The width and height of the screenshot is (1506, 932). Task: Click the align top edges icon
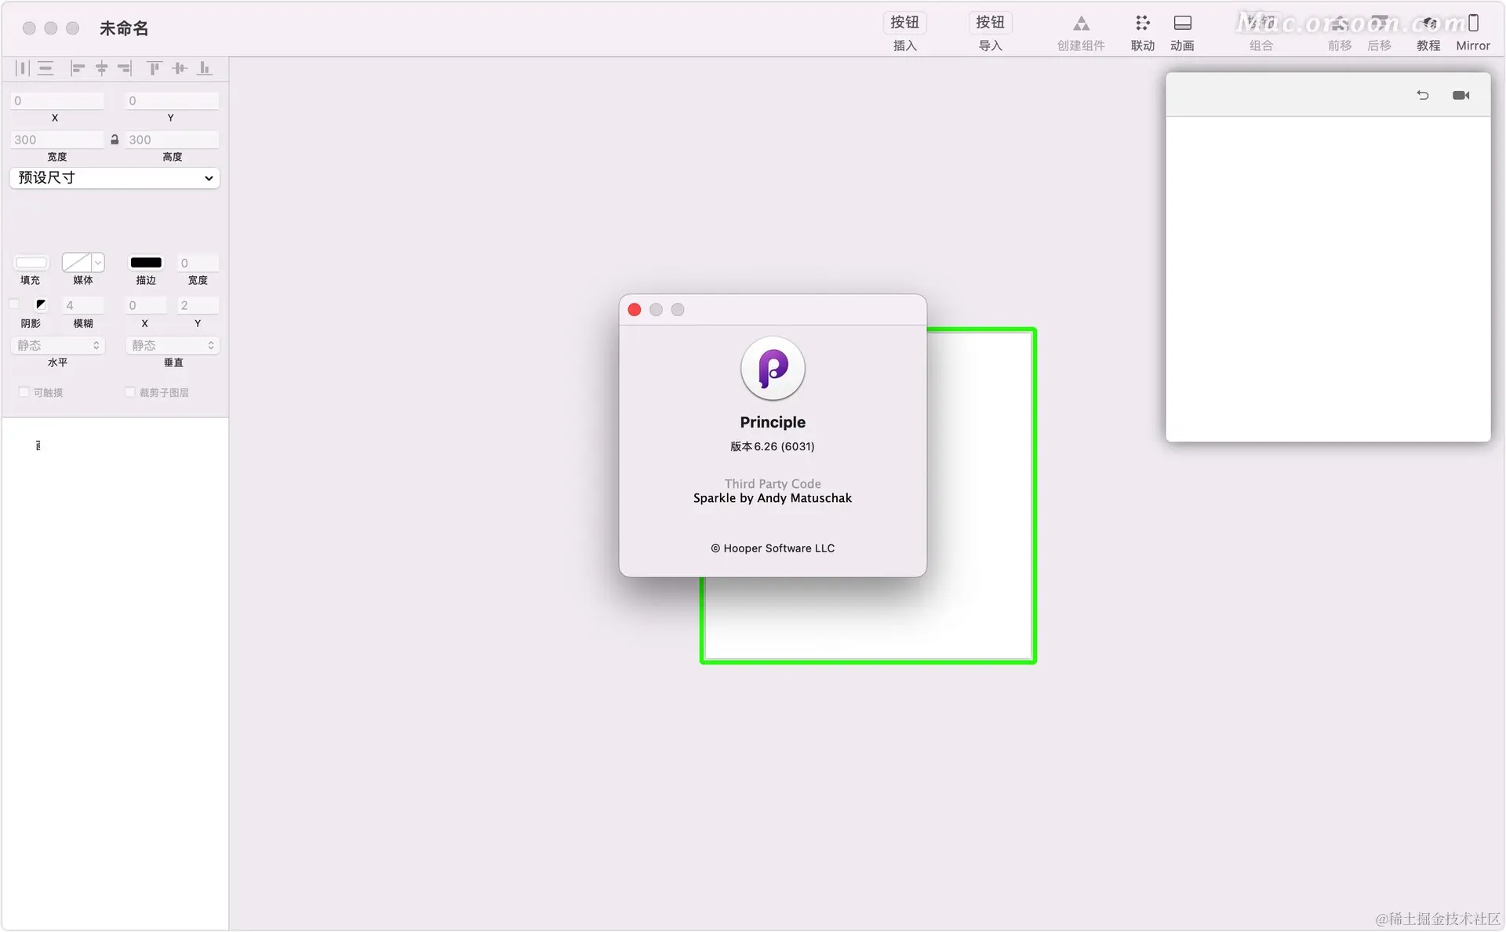155,69
